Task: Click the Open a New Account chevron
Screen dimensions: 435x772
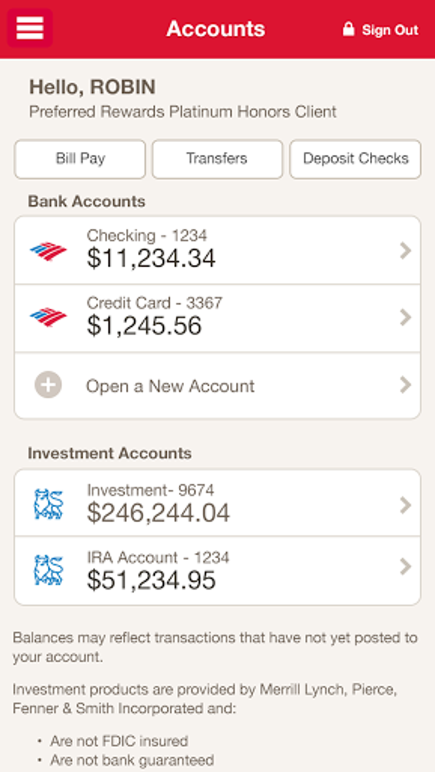Action: coord(405,385)
